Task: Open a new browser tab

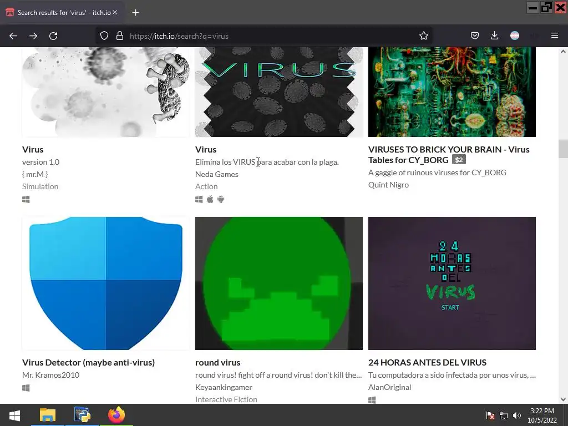Action: click(x=135, y=13)
